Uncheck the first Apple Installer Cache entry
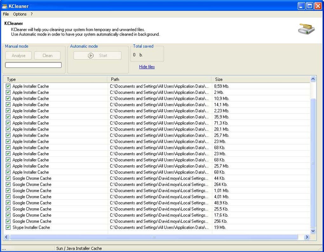Image resolution: width=324 pixels, height=252 pixels. [8, 86]
